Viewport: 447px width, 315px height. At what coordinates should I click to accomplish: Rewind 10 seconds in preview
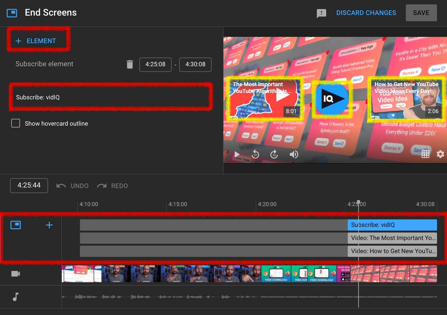(x=255, y=154)
